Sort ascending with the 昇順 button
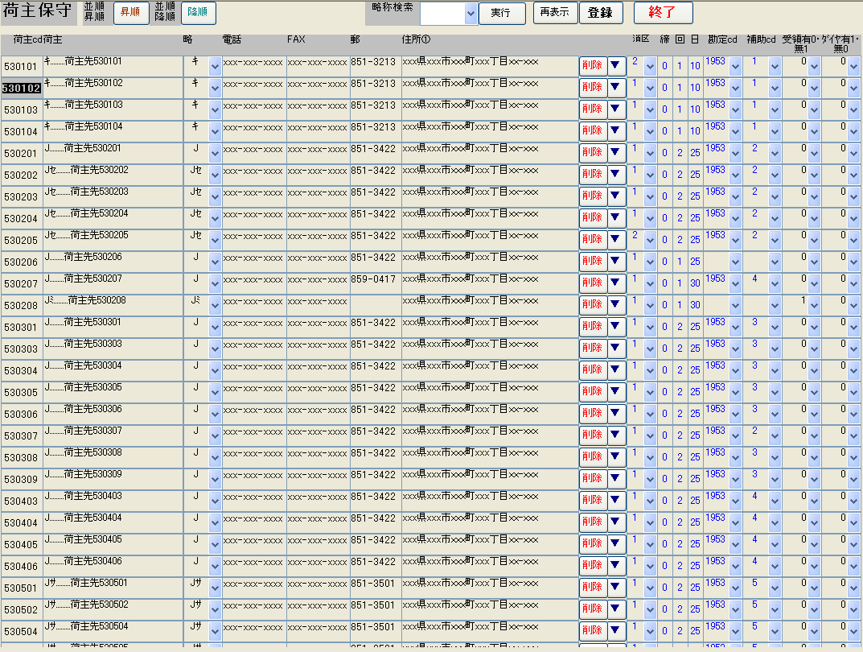863x652 pixels. click(x=131, y=13)
